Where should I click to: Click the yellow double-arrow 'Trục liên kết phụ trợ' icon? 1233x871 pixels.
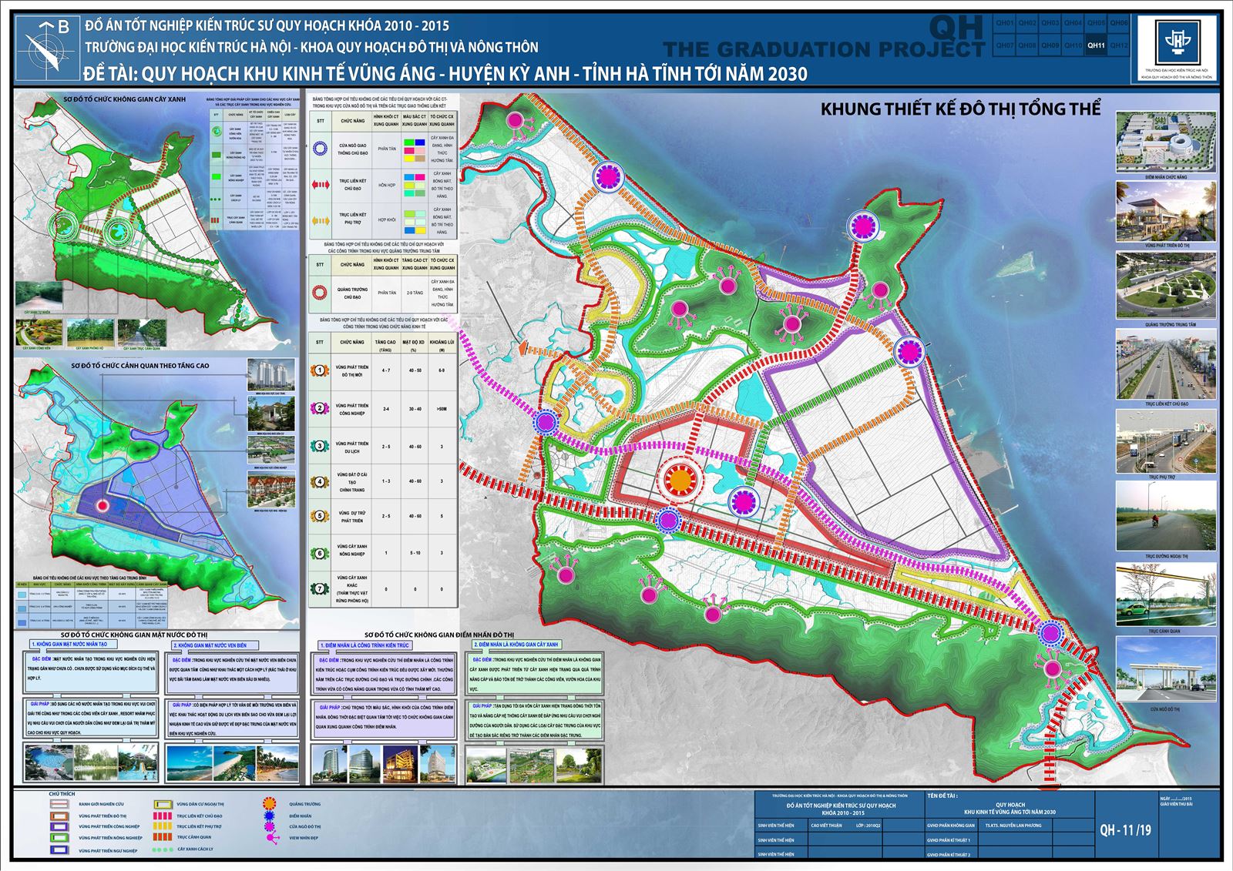(321, 220)
